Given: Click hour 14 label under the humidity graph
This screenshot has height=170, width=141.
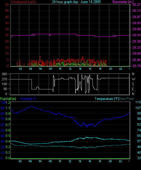Looking at the screenshot, I should tap(80, 161).
